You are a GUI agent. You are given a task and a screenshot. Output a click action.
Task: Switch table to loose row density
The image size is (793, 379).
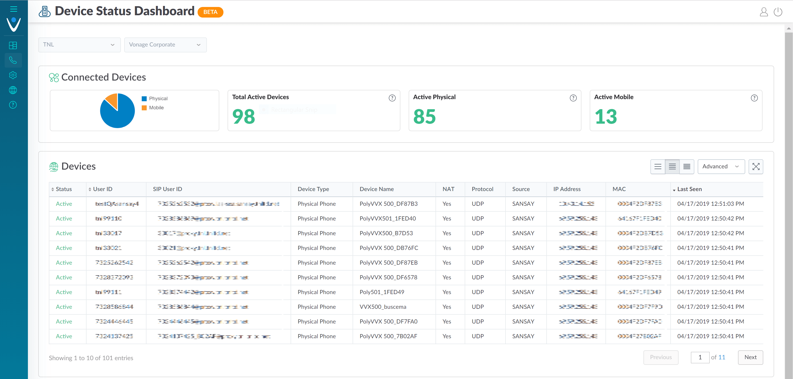click(658, 167)
